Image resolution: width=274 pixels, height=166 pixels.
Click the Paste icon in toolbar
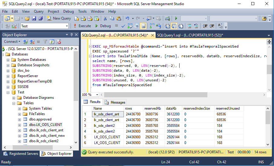[119, 18]
